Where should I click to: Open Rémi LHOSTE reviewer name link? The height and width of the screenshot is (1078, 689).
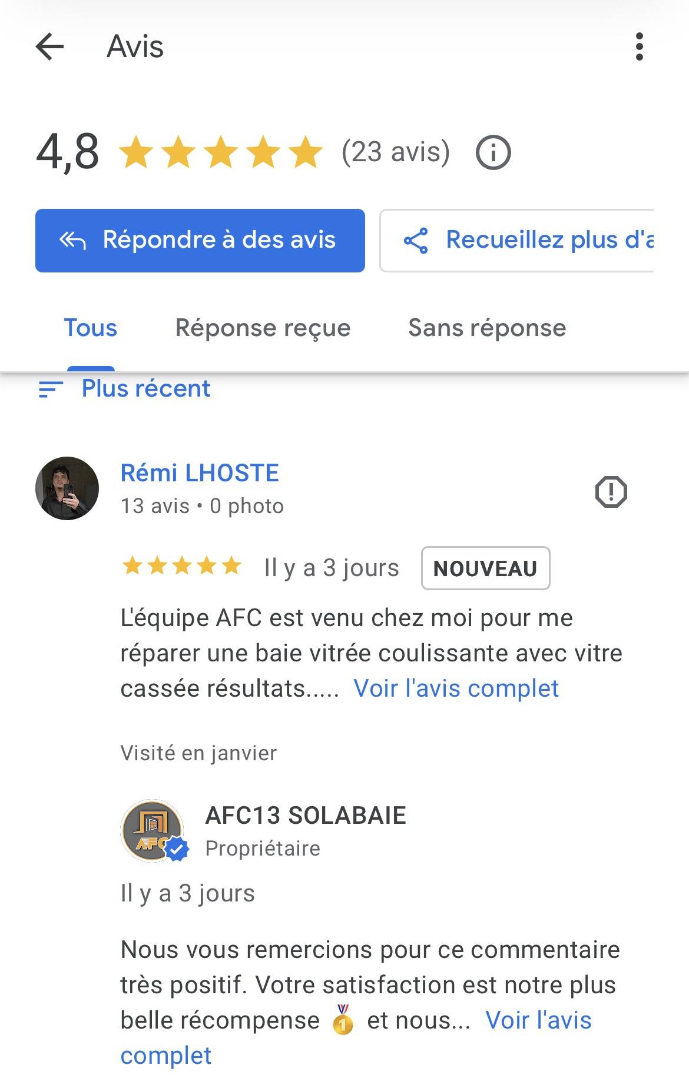(x=200, y=473)
